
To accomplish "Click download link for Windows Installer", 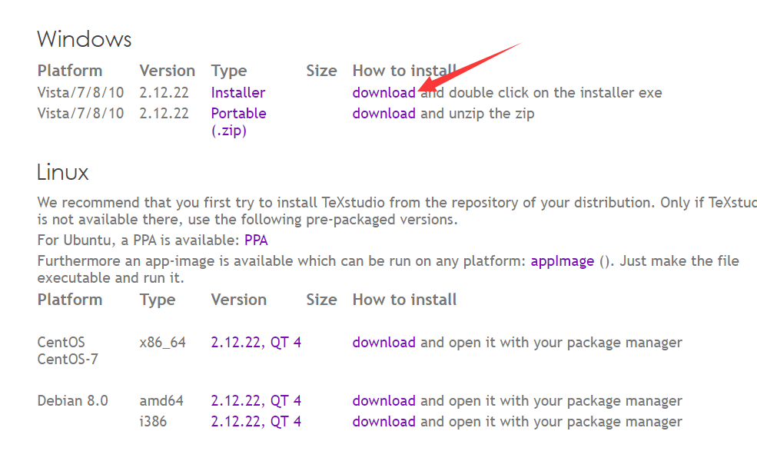I will 383,93.
